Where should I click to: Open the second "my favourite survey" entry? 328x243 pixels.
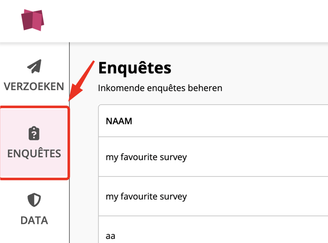click(146, 196)
